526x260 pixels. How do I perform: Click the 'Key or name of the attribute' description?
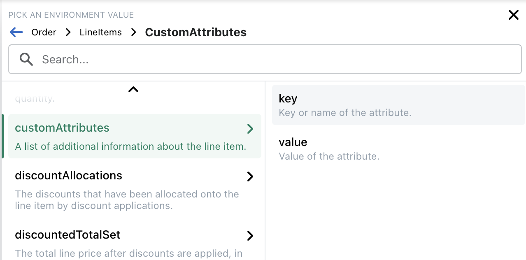(x=345, y=113)
